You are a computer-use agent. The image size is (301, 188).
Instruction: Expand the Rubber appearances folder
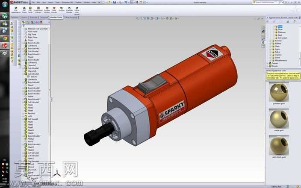[270, 44]
